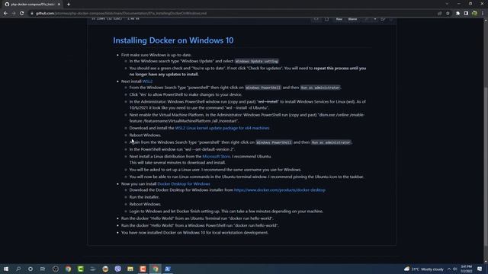Image resolution: width=488 pixels, height=274 pixels.
Task: Open the blue terminal taskbar icon
Action: 168,269
